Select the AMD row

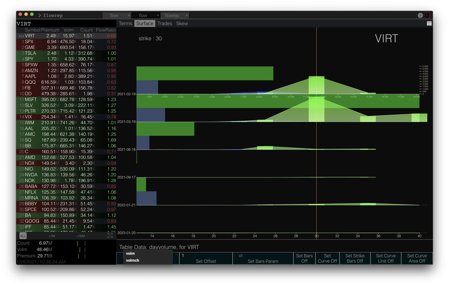pos(66,157)
